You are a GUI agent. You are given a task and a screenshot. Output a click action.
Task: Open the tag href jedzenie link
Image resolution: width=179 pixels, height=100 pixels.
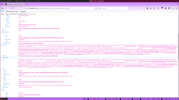click(30, 95)
